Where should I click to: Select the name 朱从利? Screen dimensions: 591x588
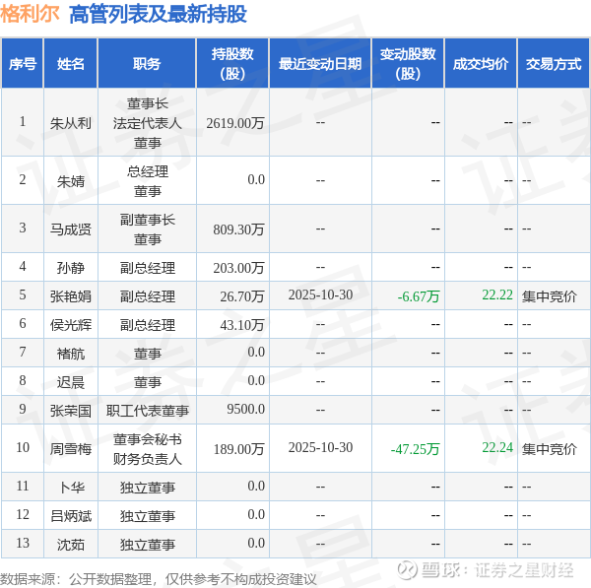coord(71,123)
